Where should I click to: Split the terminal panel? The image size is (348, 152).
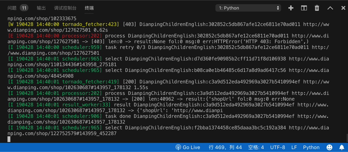click(x=304, y=8)
